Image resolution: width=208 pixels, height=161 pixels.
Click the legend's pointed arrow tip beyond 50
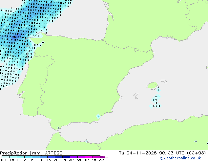coord(104,157)
